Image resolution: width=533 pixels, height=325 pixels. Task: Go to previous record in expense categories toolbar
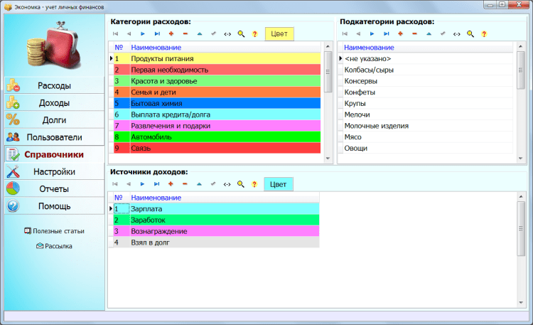129,33
